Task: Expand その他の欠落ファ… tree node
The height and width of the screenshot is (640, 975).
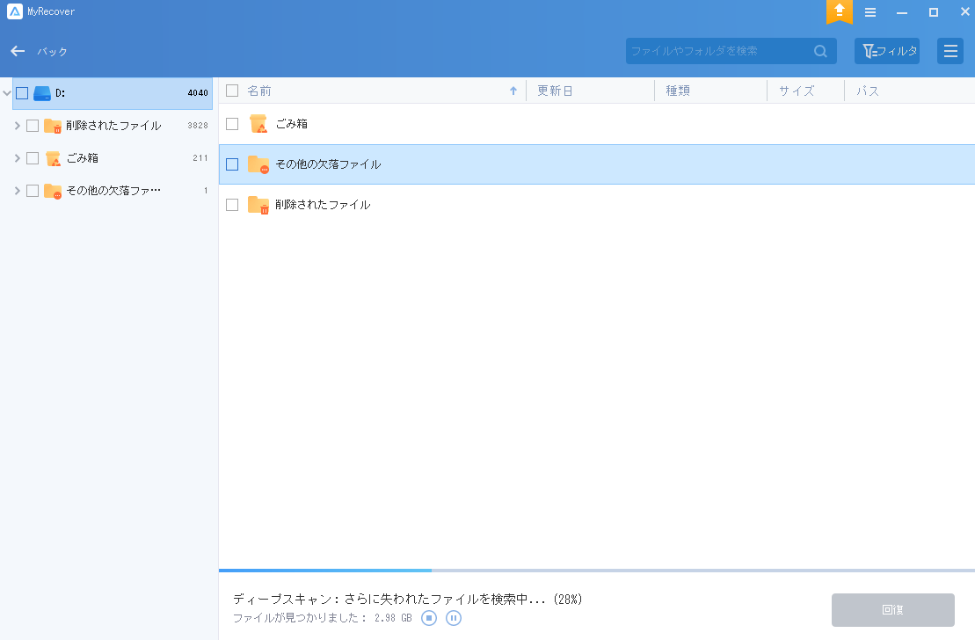Action: click(18, 190)
